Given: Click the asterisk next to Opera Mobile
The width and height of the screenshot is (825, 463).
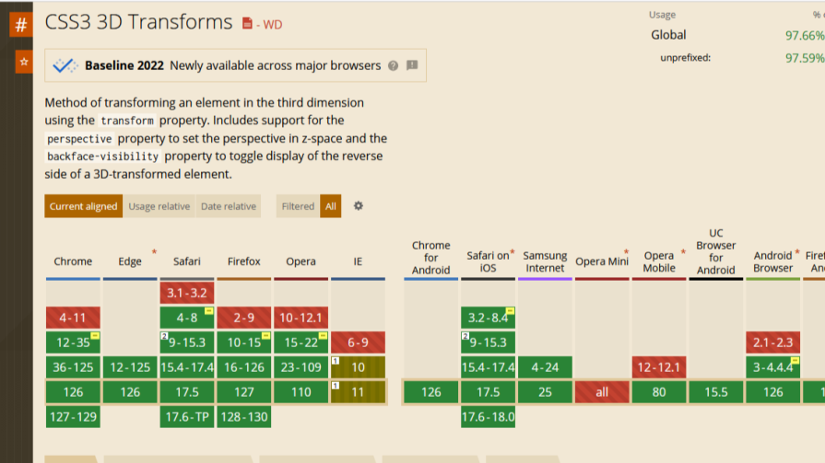Looking at the screenshot, I should (x=683, y=252).
